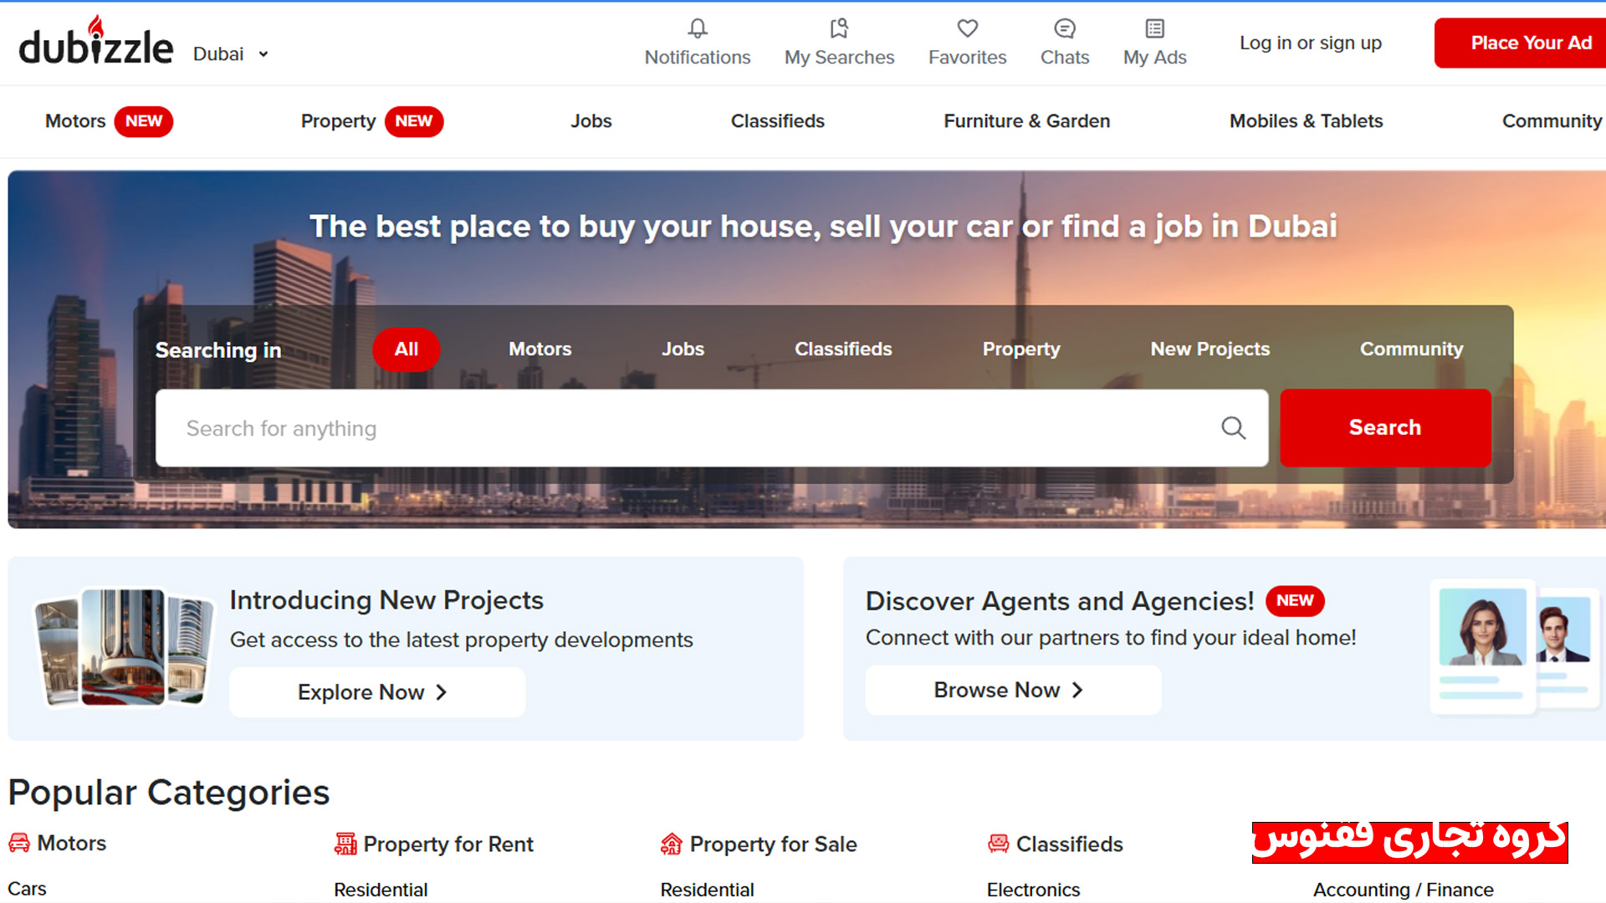Open the Chats bubble icon
1606x903 pixels.
coord(1064,29)
